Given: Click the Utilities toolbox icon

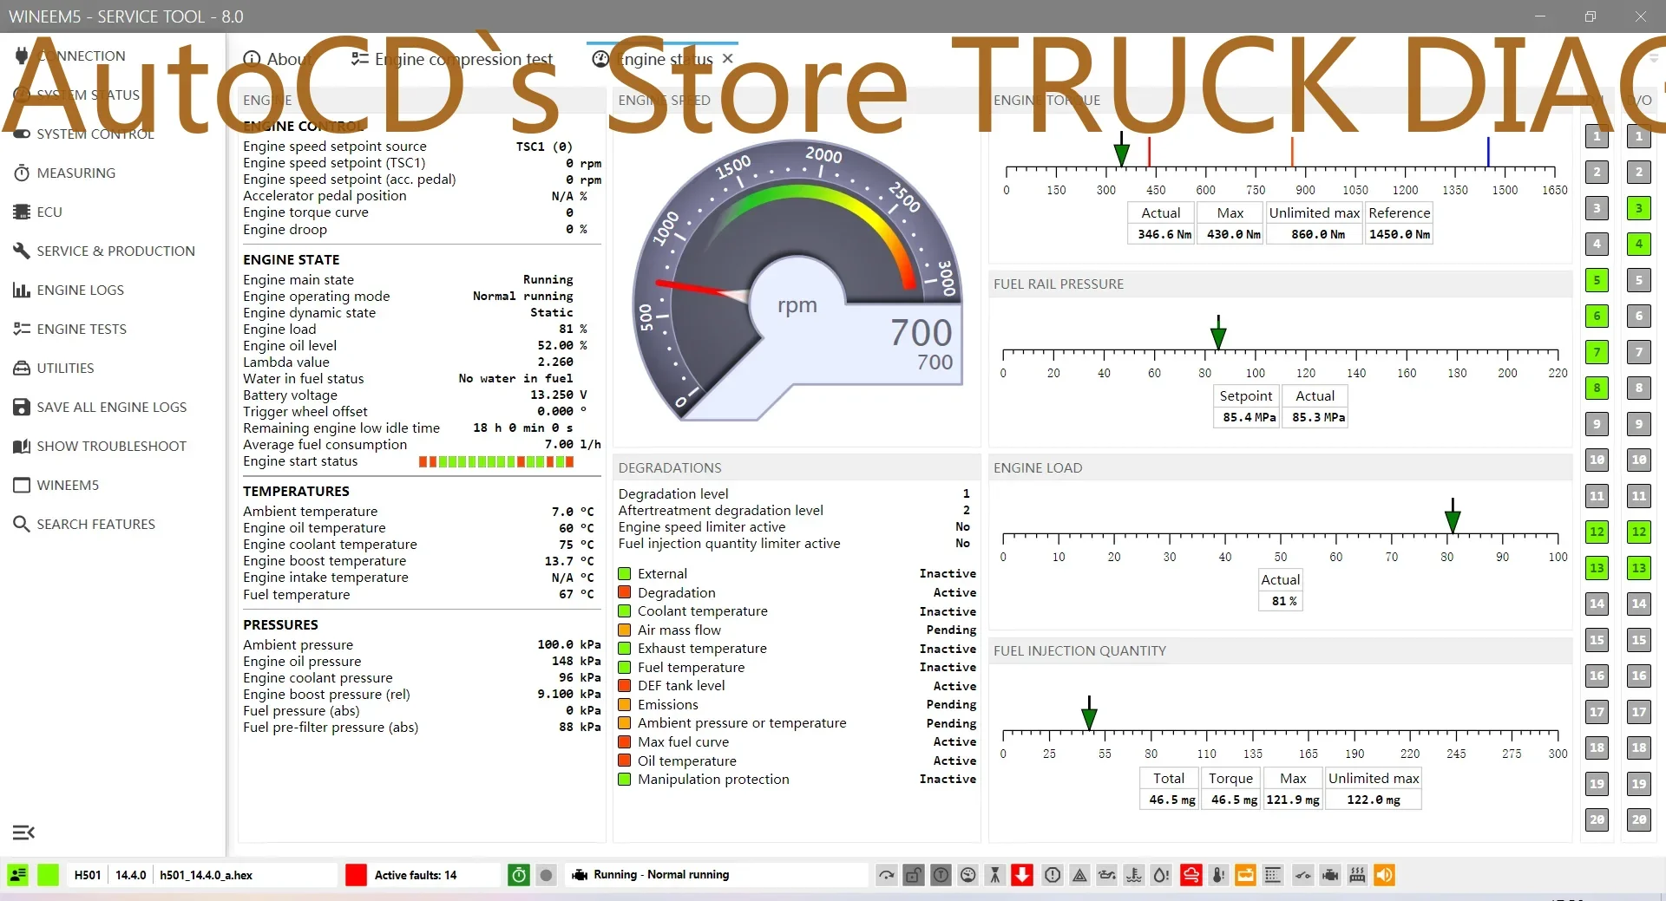Looking at the screenshot, I should [x=22, y=368].
